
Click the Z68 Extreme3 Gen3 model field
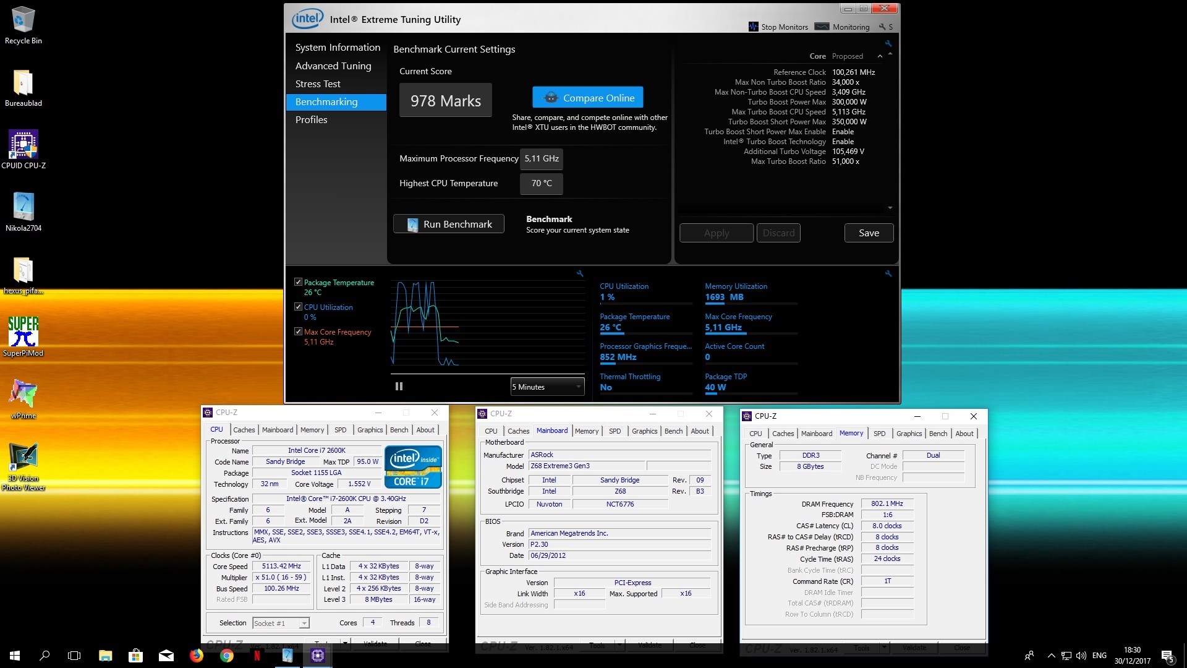coord(587,466)
